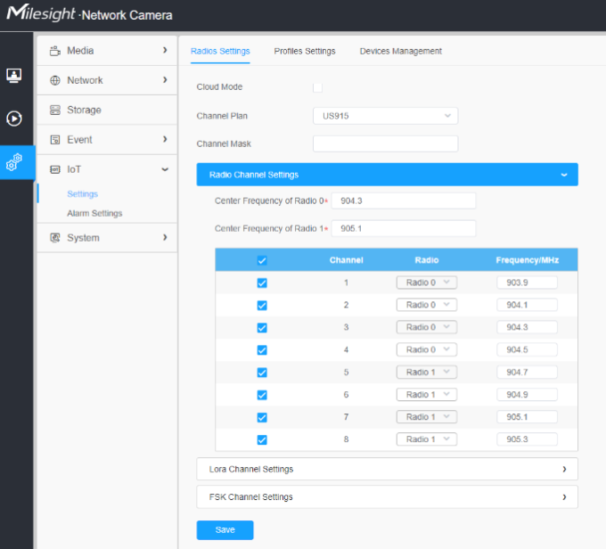Image resolution: width=606 pixels, height=549 pixels.
Task: Open Alarm Settings submenu item
Action: 94,213
